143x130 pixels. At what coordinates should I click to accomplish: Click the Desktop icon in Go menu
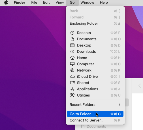click(72, 45)
